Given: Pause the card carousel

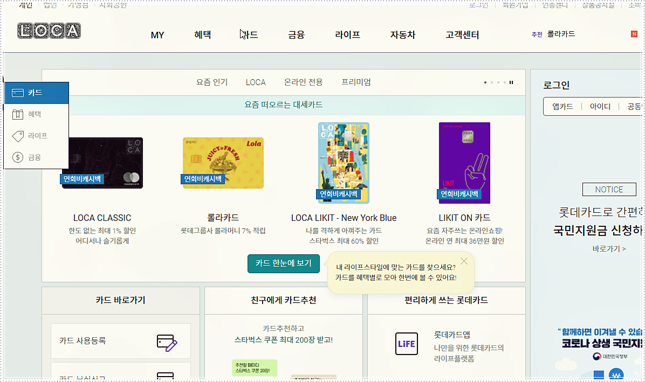Looking at the screenshot, I should pyautogui.click(x=511, y=82).
